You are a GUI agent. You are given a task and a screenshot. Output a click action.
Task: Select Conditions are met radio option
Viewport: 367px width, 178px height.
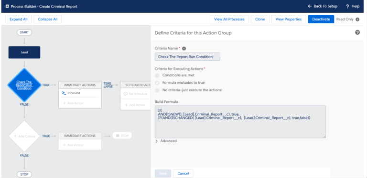[x=157, y=75]
